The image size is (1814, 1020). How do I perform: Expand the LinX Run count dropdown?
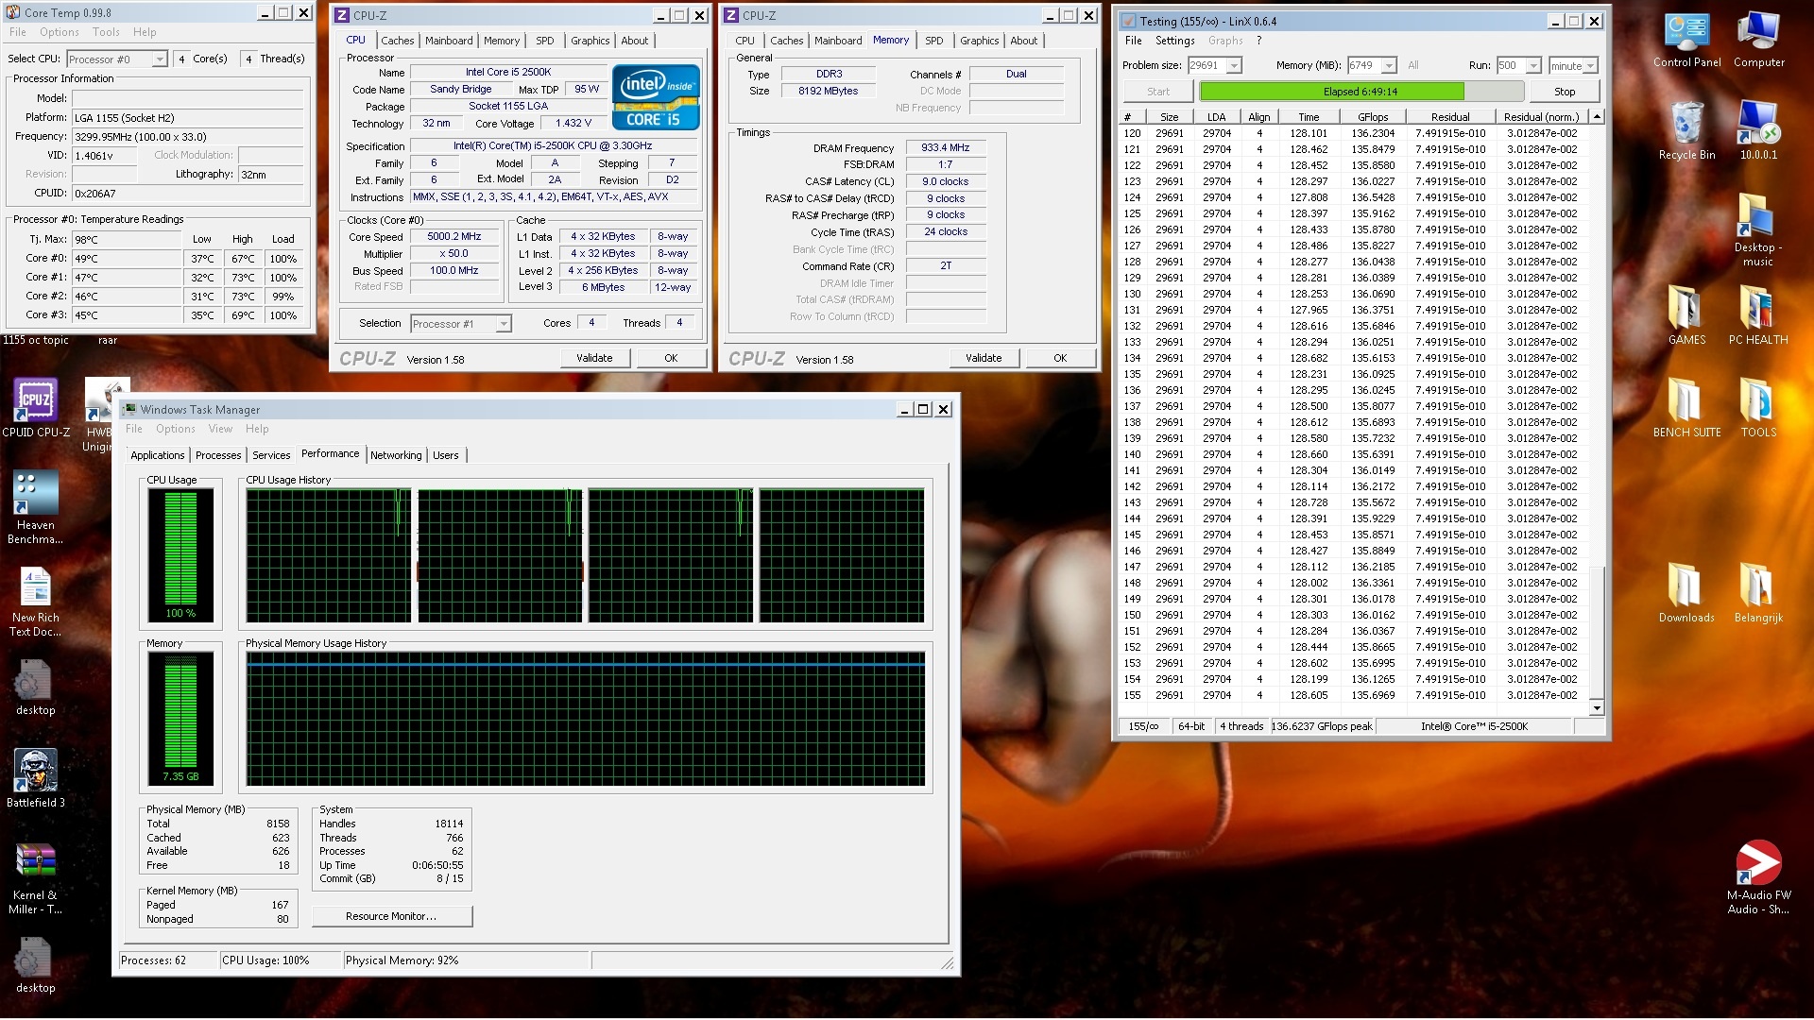(x=1533, y=66)
